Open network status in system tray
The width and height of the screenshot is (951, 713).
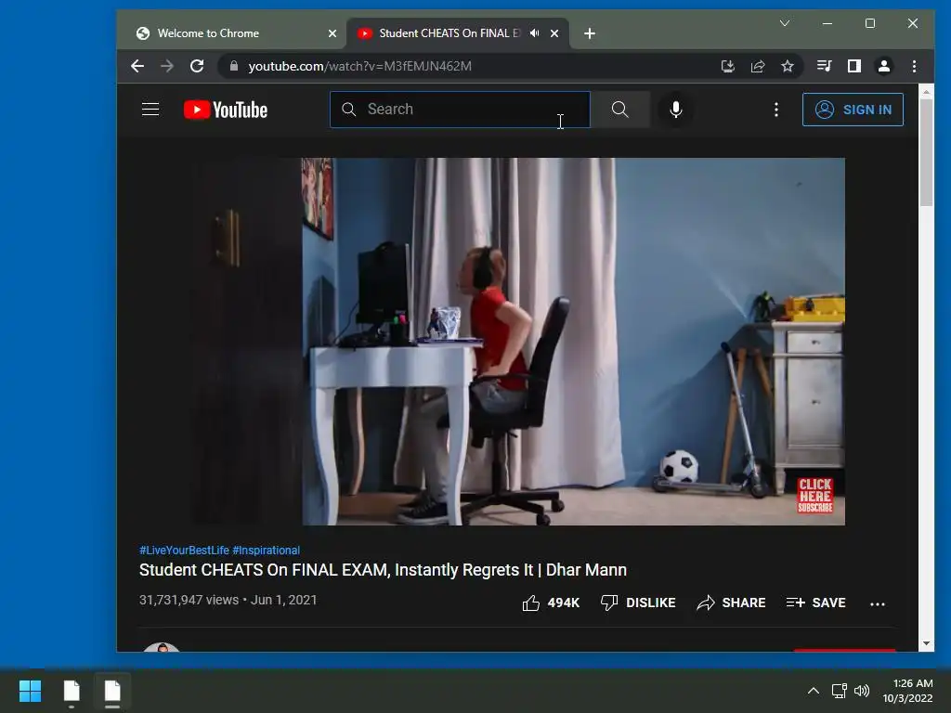point(839,691)
